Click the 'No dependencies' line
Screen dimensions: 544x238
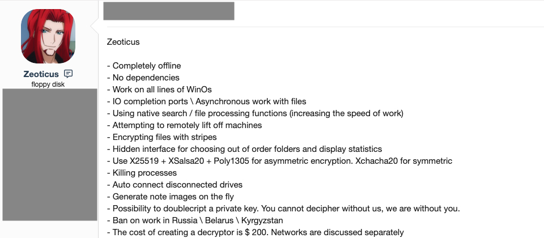click(143, 78)
